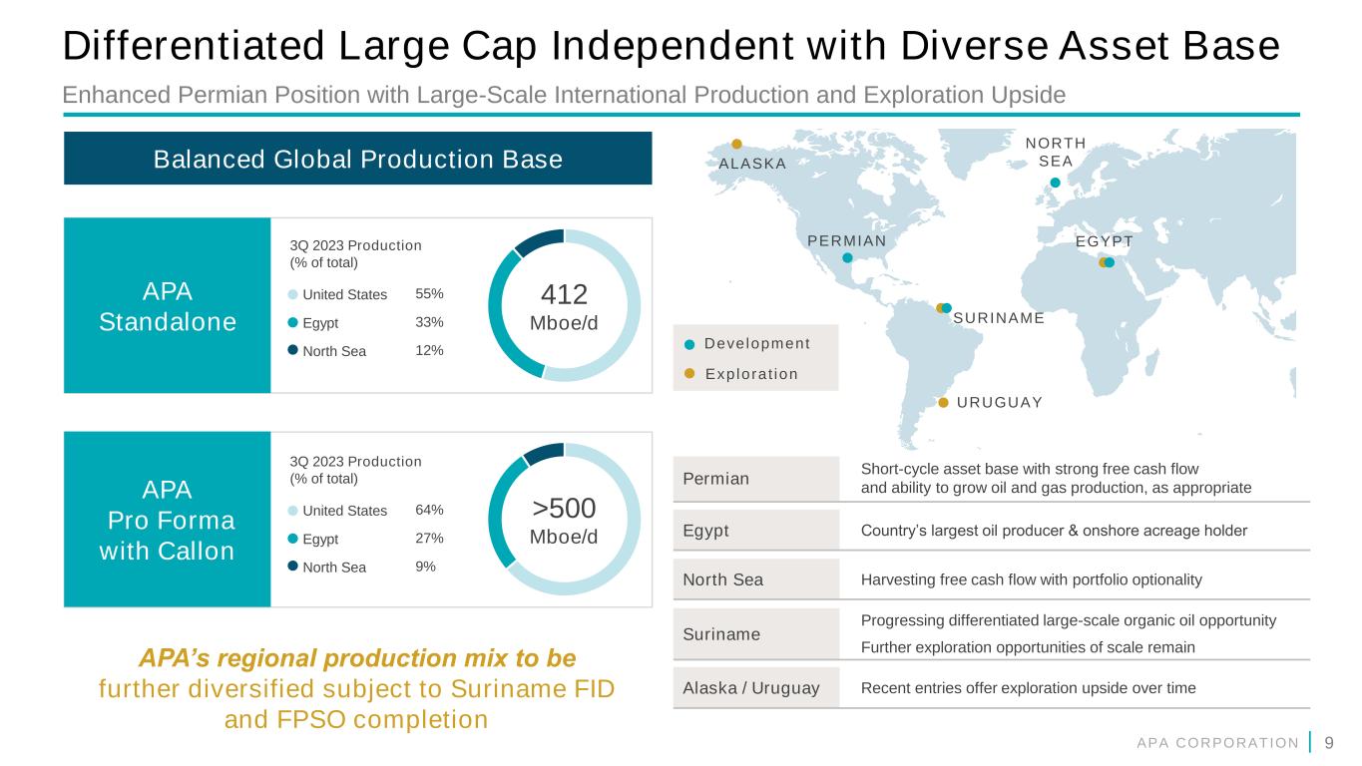
Task: Click Egypt swatch in APA Standalone legend
Action: pyautogui.click(x=292, y=323)
